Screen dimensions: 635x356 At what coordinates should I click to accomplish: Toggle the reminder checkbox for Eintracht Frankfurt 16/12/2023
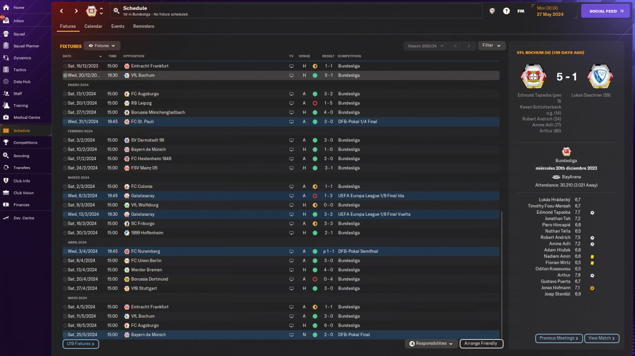click(65, 66)
